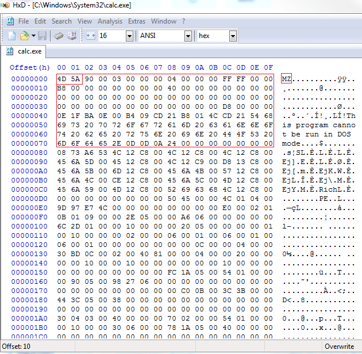Open the ANSI charset dropdown
Image resolution: width=362 pixels, height=354 pixels.
(x=188, y=36)
